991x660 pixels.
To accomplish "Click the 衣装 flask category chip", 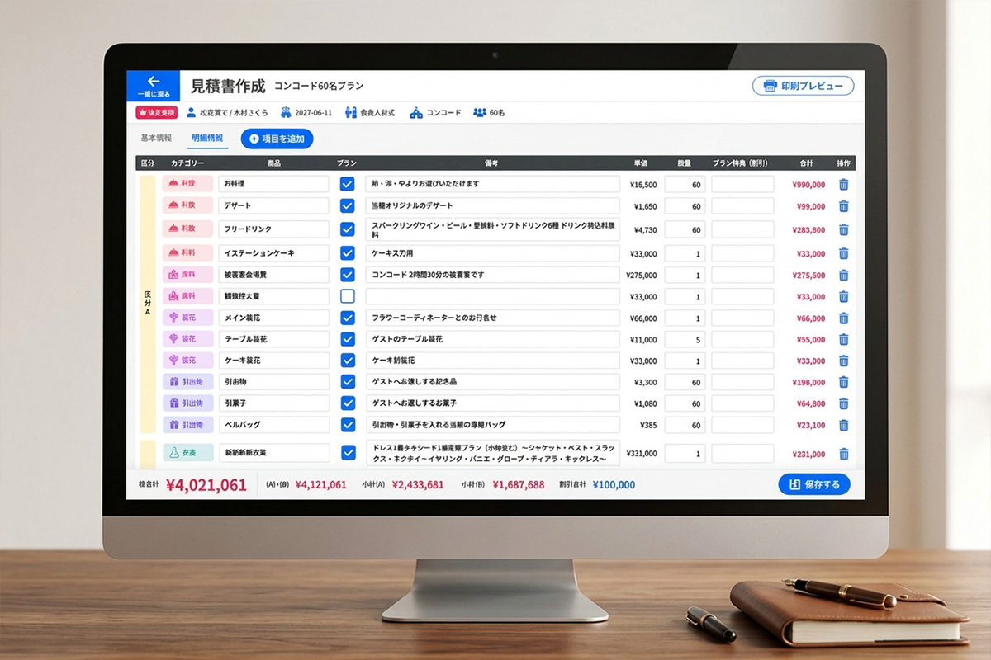I will 187,453.
